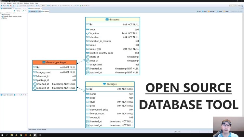Open the Database menu

[x=26, y=3]
